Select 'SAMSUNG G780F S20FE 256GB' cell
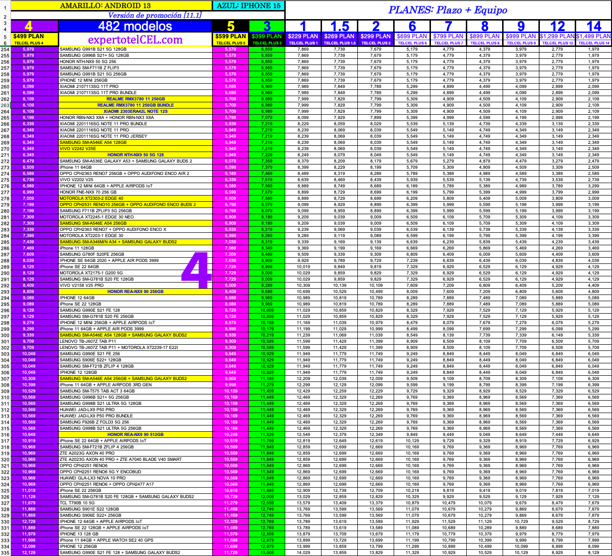612x556 pixels. [135, 254]
